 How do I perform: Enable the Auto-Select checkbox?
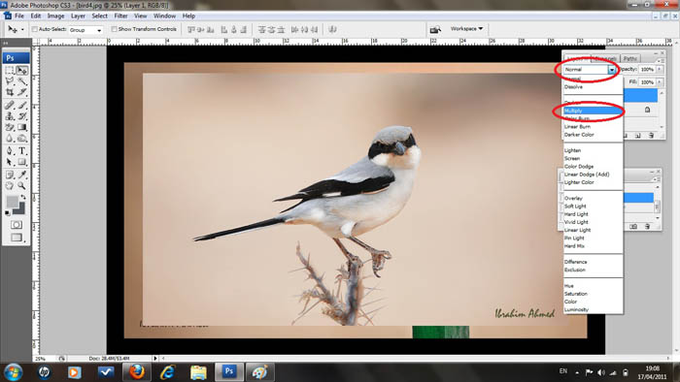click(35, 29)
